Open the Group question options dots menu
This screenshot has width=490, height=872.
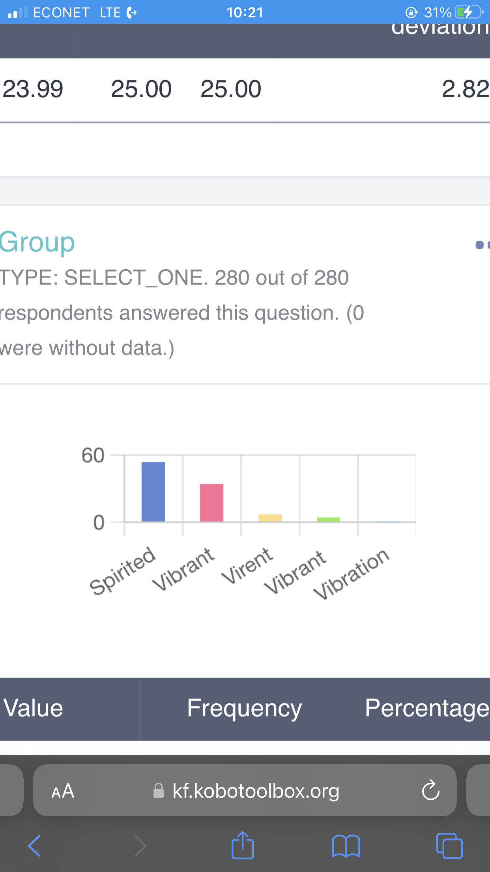[482, 245]
